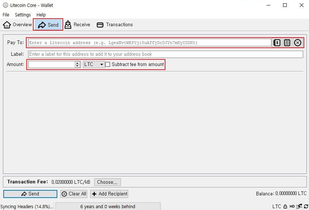The image size is (309, 210).
Task: Click the Litecoin logo in title bar
Action: pos(5,5)
